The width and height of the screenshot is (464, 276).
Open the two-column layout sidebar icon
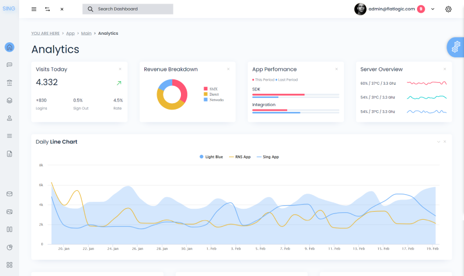point(9,229)
